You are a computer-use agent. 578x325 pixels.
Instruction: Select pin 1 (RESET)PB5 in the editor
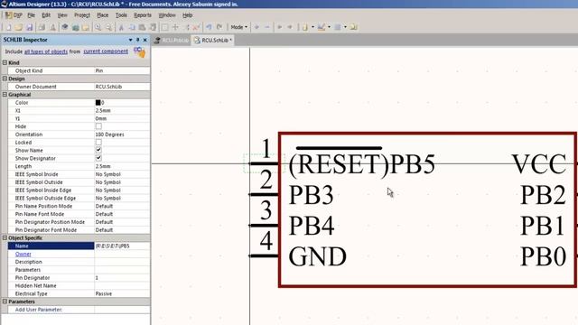tap(265, 163)
